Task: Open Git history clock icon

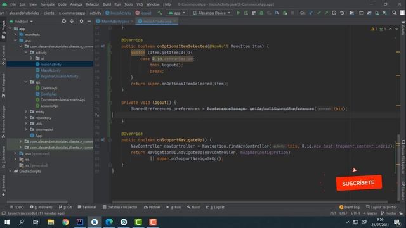Action: (x=334, y=13)
